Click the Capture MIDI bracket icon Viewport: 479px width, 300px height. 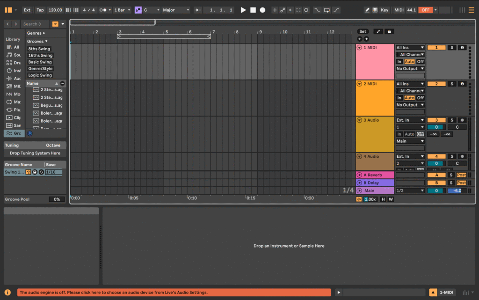(298, 10)
